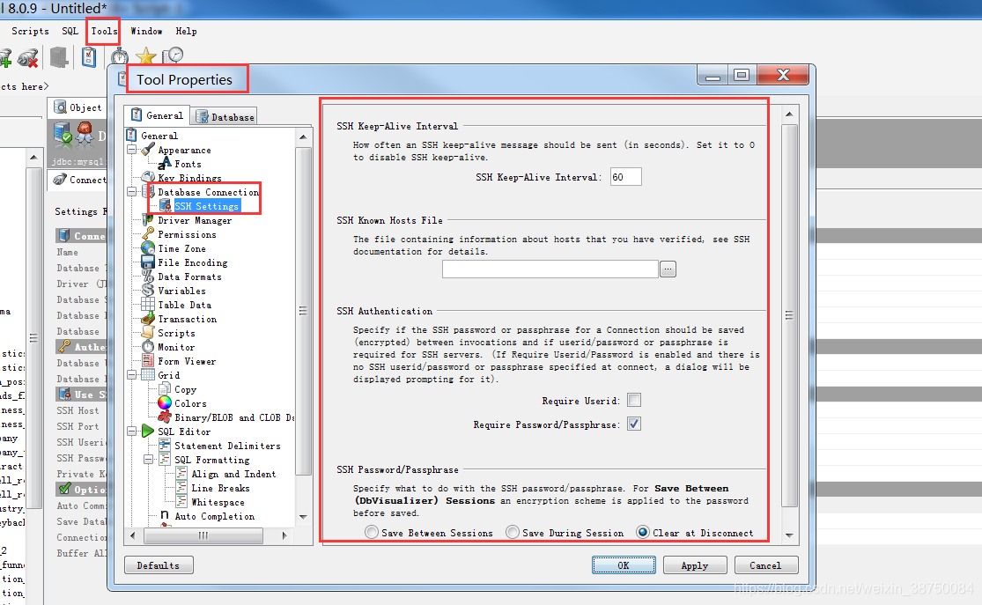Collapse the SQL Formatting tree branch
The image size is (982, 605).
[x=149, y=459]
